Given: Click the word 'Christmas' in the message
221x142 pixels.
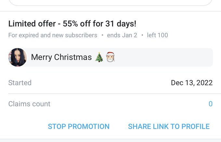Looking at the screenshot, I should tap(73, 57).
